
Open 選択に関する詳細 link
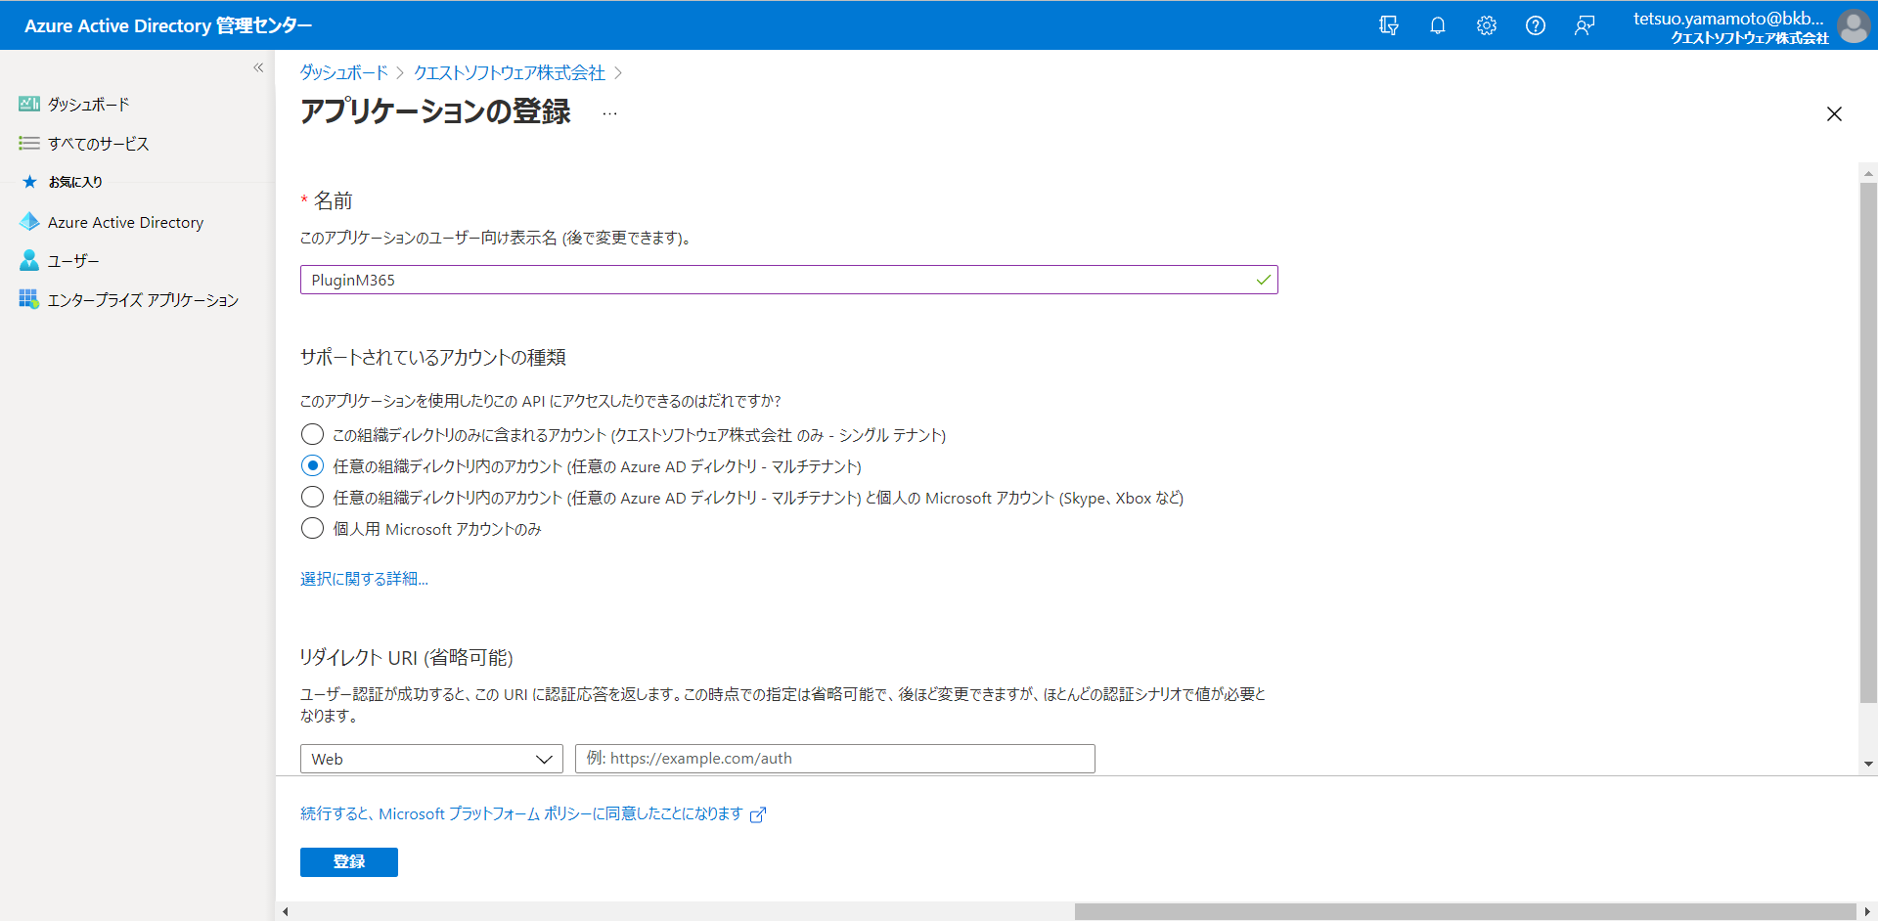364,579
